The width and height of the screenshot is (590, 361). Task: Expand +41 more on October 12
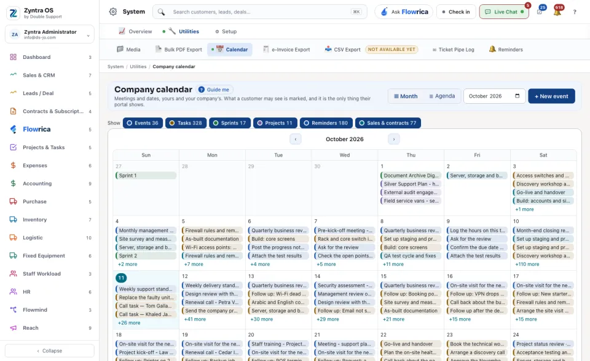click(x=195, y=319)
